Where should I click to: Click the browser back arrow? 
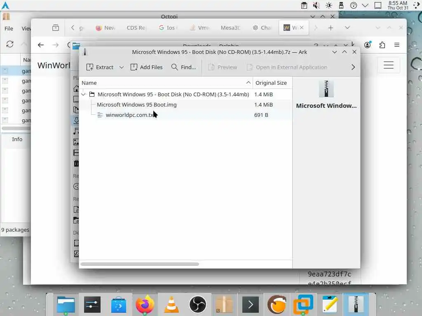[41, 45]
